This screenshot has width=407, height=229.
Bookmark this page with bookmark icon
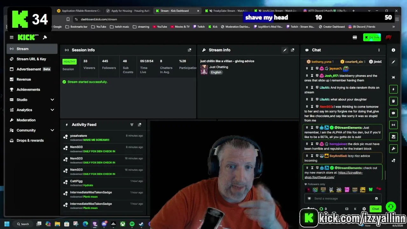tap(68, 19)
